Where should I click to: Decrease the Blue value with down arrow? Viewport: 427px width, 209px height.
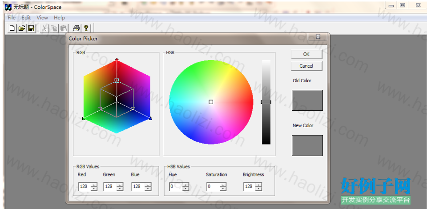pos(148,189)
